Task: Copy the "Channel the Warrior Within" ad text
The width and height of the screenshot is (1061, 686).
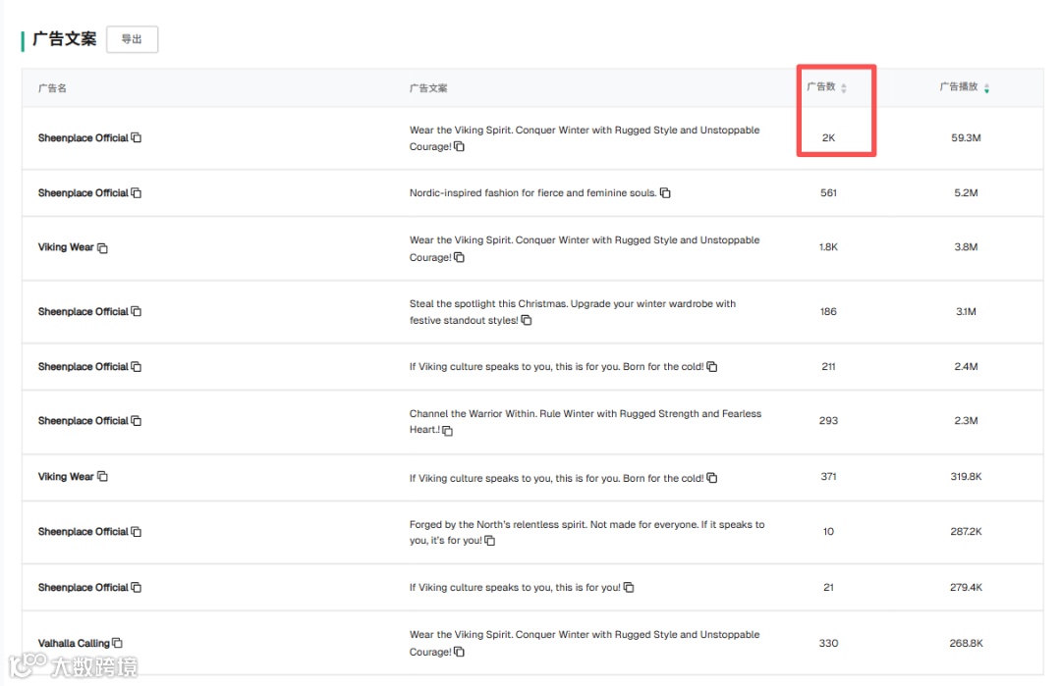Action: point(448,431)
